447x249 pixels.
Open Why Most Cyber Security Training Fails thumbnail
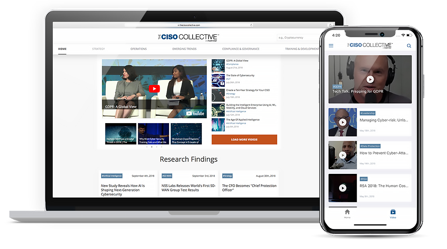pos(153,134)
